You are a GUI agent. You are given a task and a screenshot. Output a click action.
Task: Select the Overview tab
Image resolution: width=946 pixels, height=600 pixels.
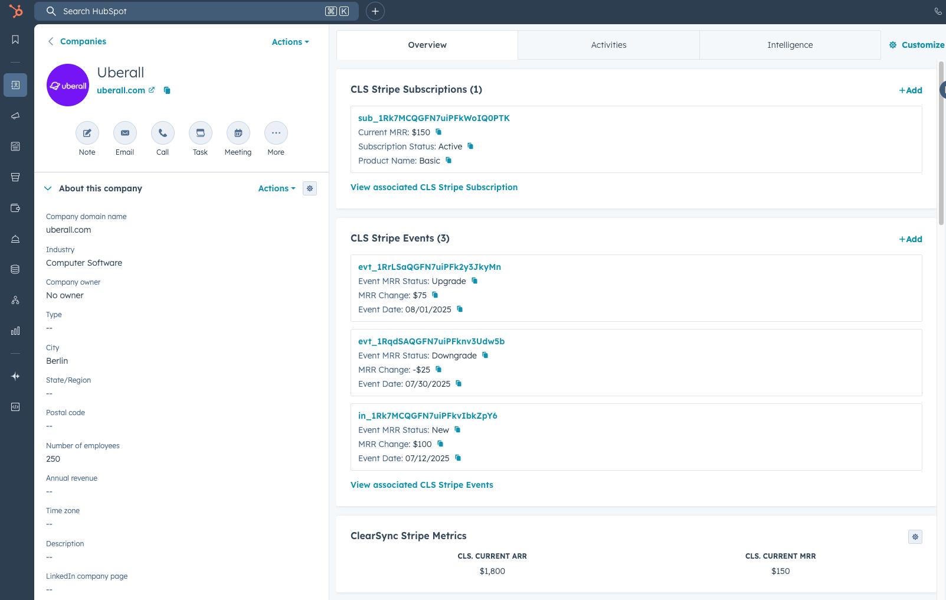click(427, 45)
